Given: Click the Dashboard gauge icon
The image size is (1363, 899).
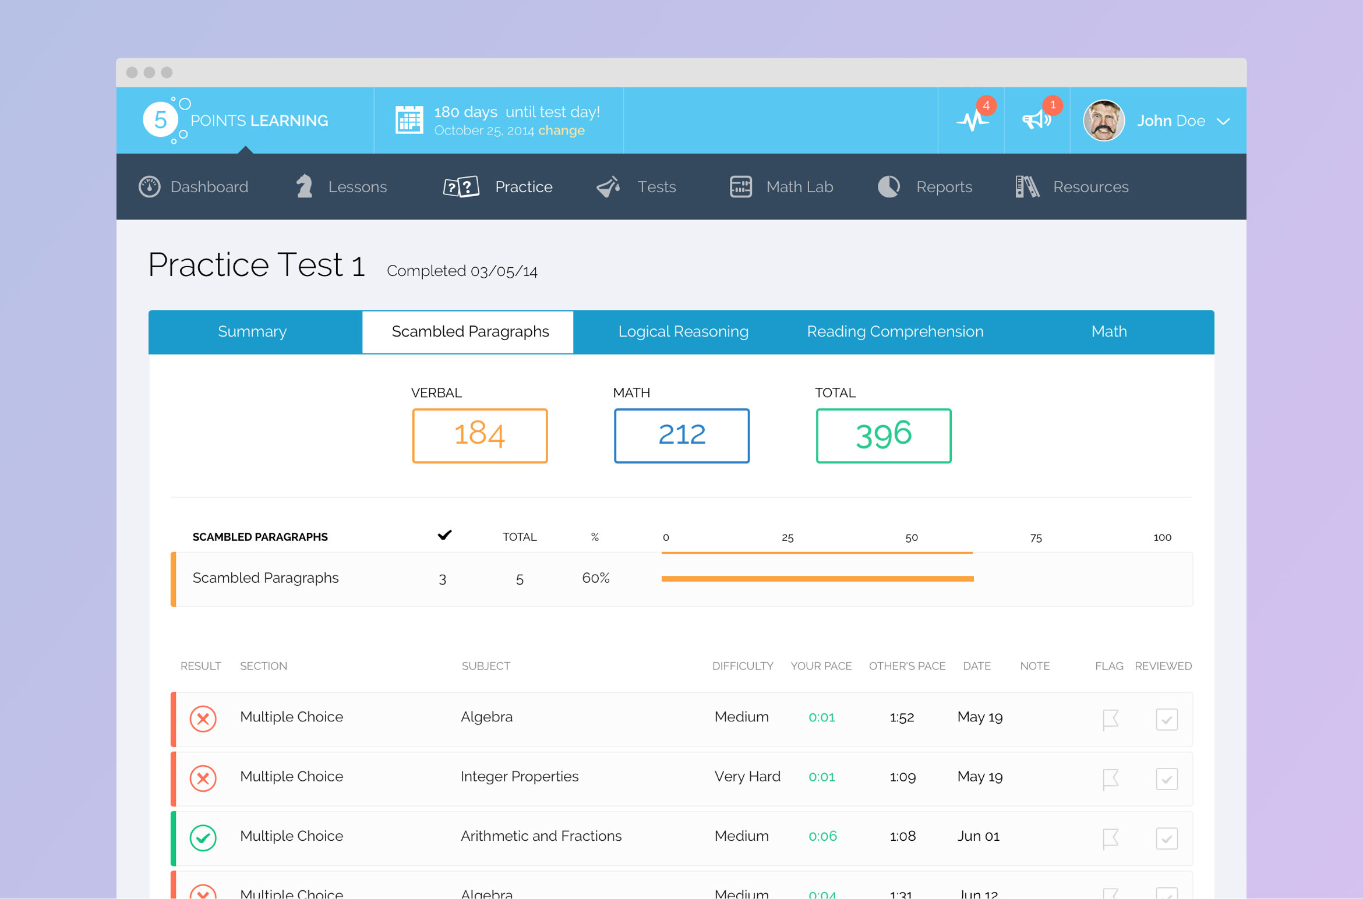Looking at the screenshot, I should coord(149,187).
